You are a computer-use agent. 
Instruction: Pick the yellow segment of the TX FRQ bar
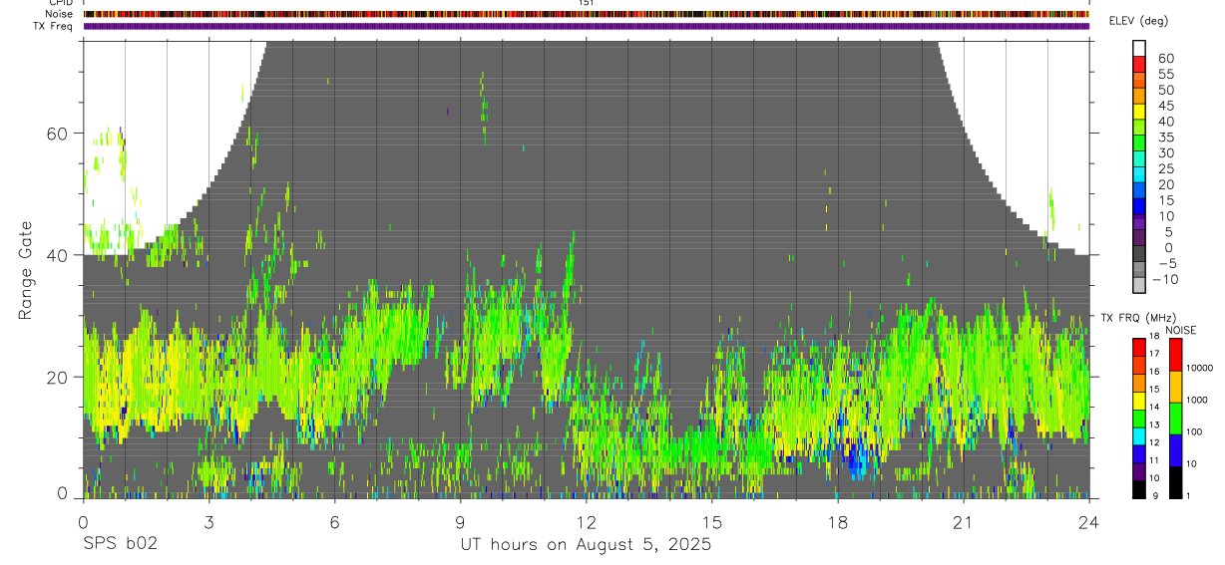(x=1139, y=401)
